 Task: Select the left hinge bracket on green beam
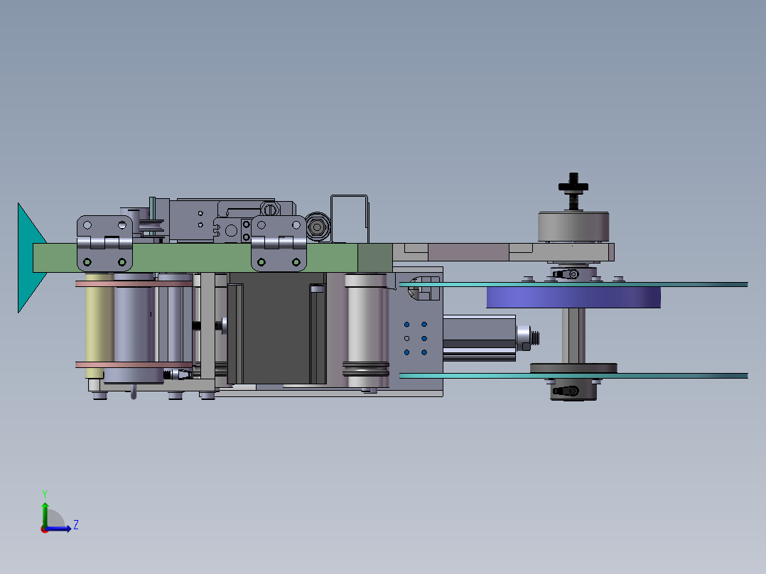[104, 243]
